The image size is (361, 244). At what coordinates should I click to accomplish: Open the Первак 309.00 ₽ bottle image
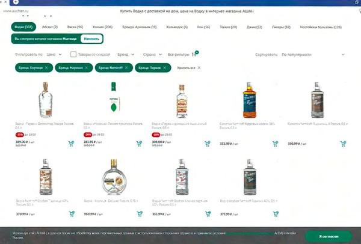click(x=182, y=101)
